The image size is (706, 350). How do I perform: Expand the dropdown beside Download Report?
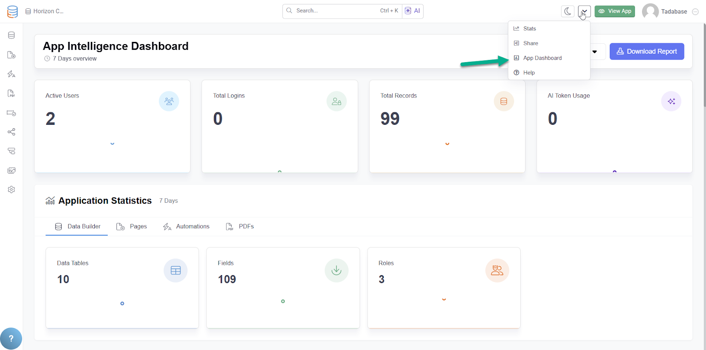tap(595, 52)
